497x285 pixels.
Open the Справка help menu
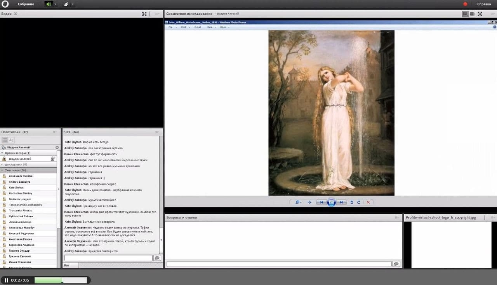pyautogui.click(x=484, y=4)
